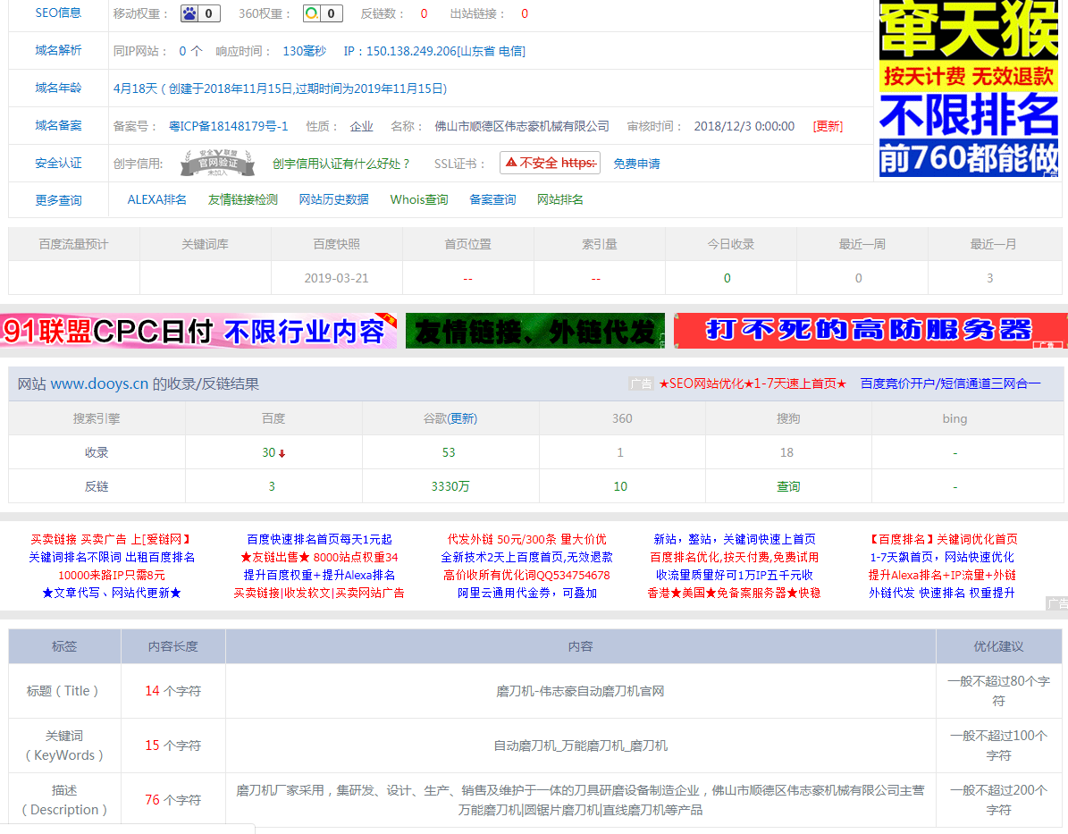Viewport: 1068px width, 834px height.
Task: Click the Baidu paw mobile weight icon
Action: (200, 13)
